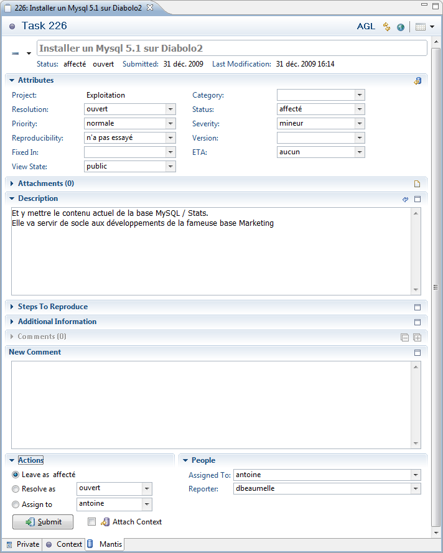Click expand all comments icon

pos(417,338)
